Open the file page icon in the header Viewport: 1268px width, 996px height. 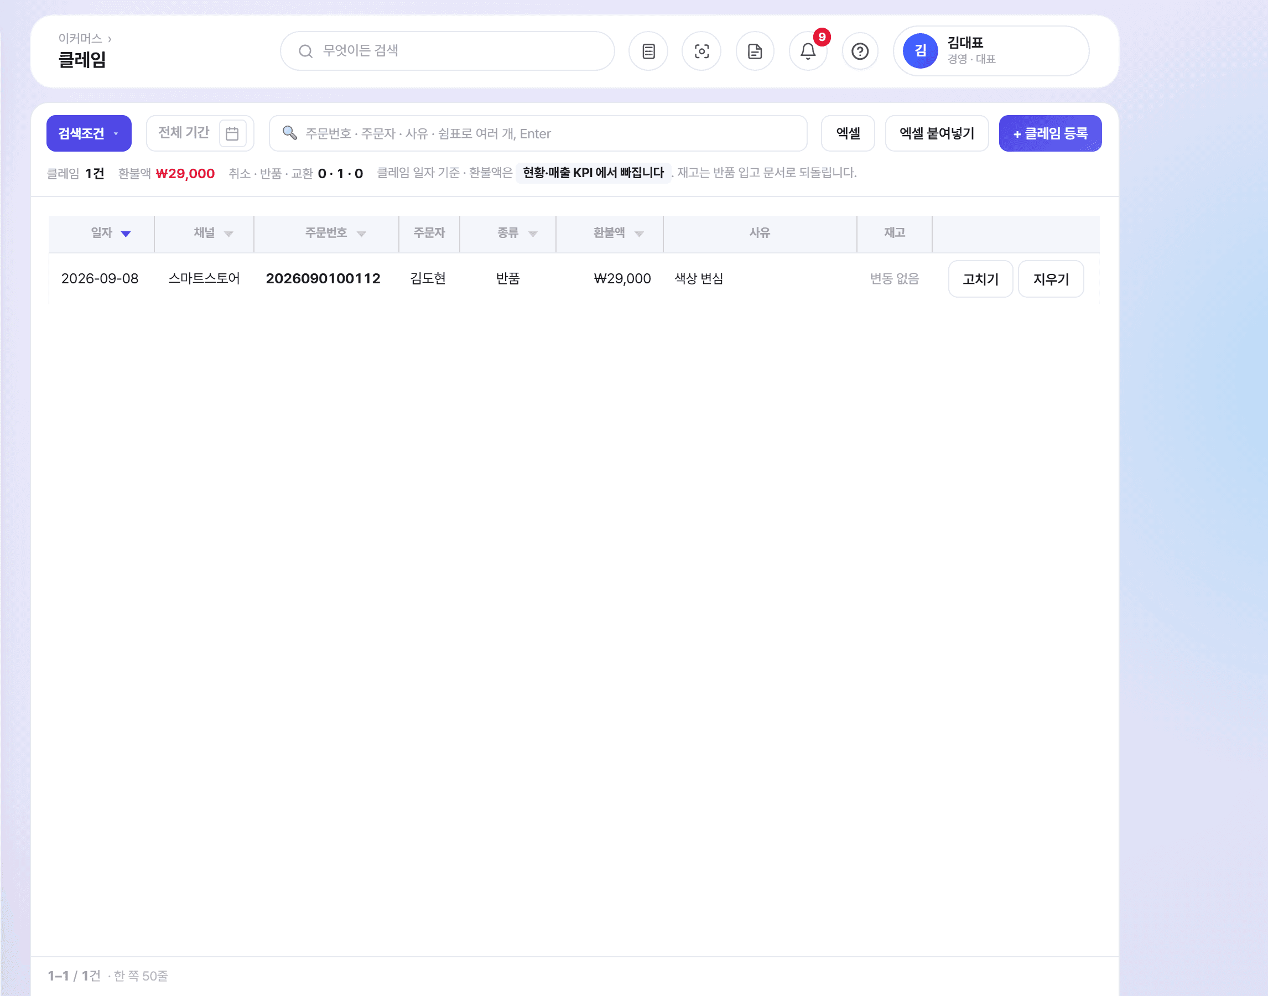click(x=755, y=51)
